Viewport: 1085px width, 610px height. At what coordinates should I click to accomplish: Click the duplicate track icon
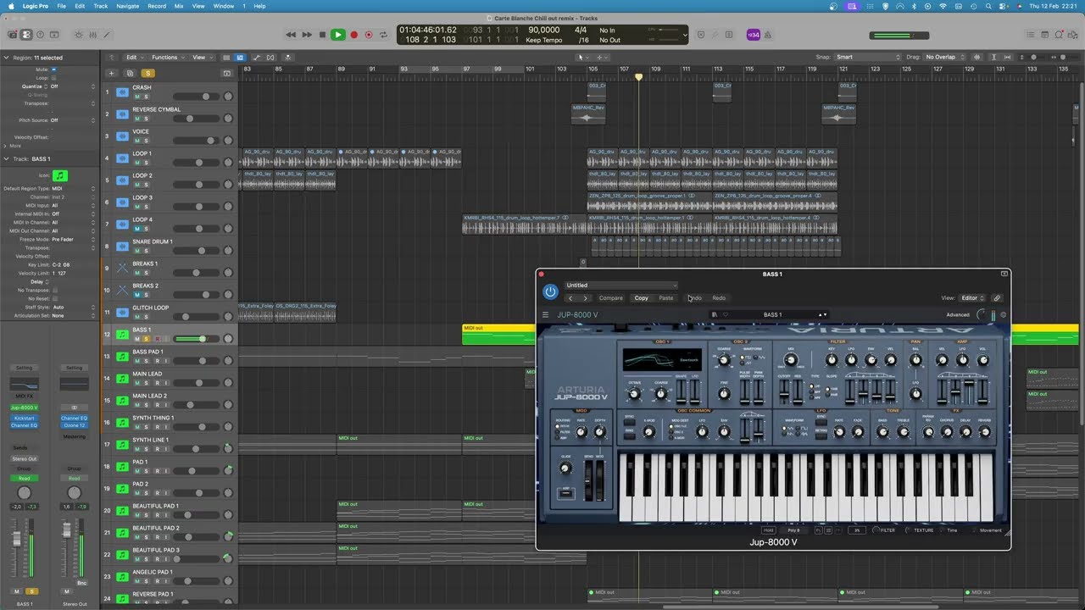(129, 74)
